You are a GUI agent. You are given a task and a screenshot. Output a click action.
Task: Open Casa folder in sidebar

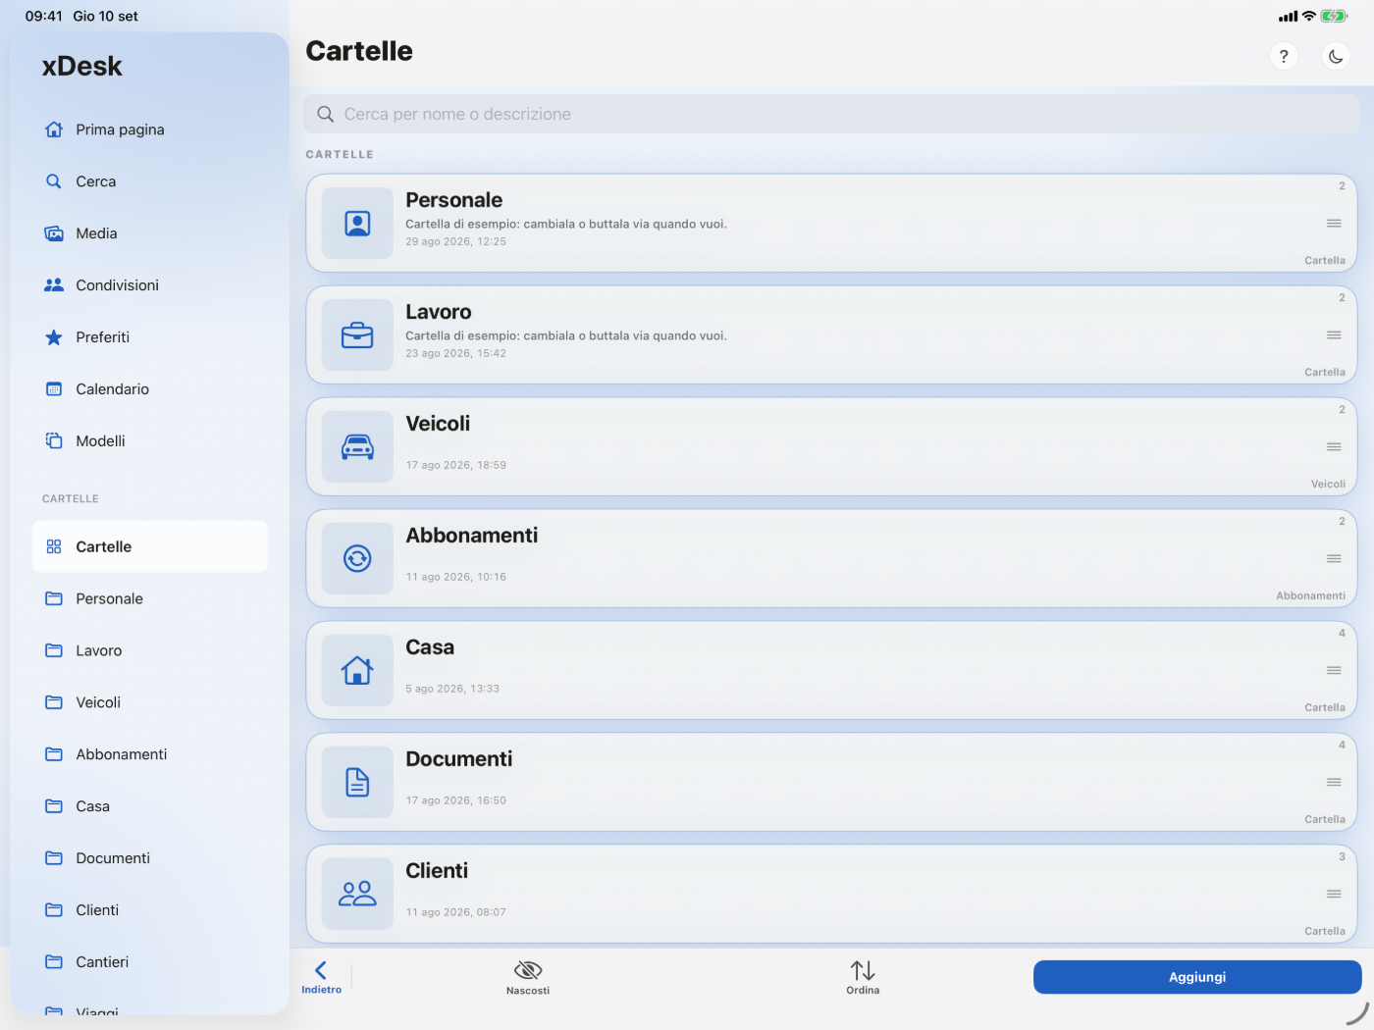[x=149, y=806]
